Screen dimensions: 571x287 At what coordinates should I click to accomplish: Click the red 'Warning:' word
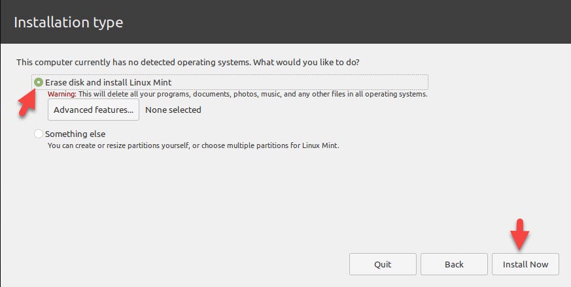click(62, 94)
